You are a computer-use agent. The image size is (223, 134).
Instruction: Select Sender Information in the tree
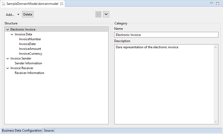(x=28, y=63)
